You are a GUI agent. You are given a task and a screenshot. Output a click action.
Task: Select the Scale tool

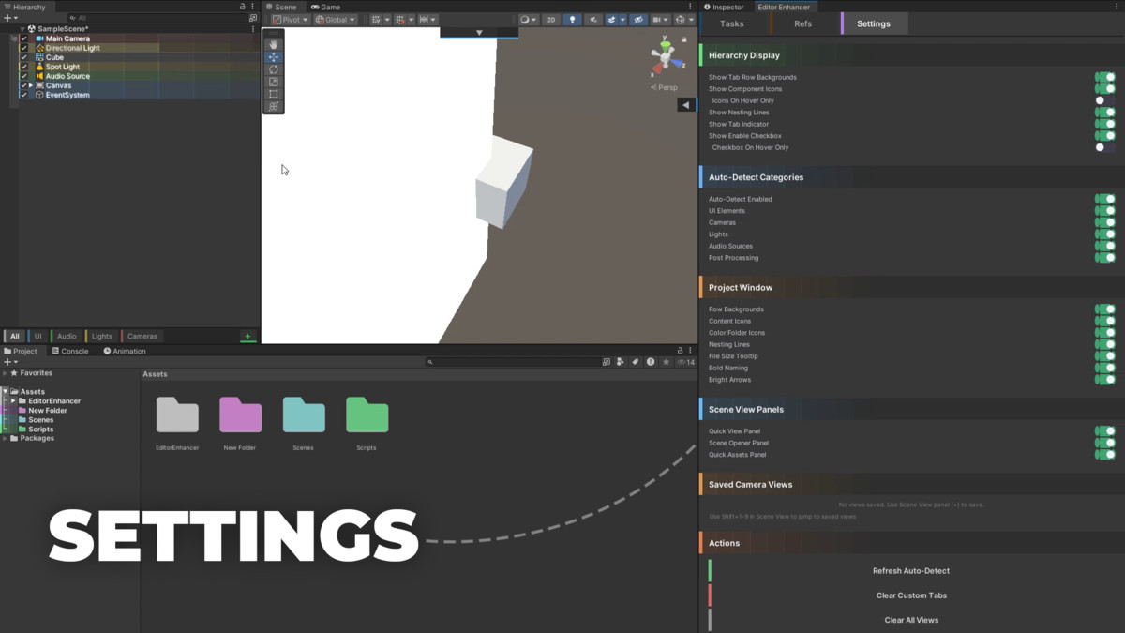[x=274, y=83]
